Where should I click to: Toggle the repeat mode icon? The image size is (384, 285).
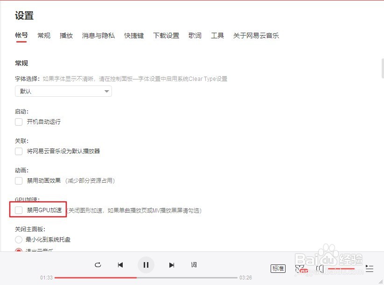pos(98,265)
